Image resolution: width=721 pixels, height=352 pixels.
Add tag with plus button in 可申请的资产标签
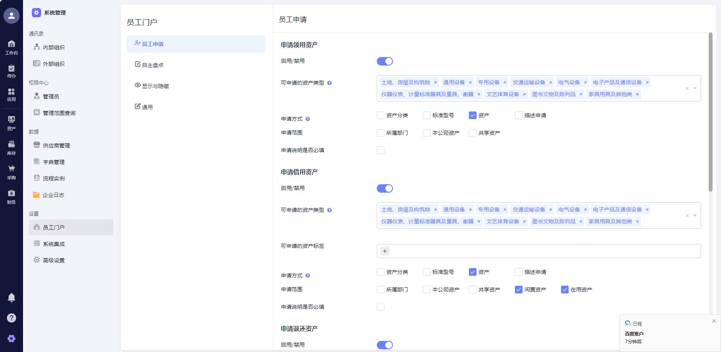(x=385, y=251)
